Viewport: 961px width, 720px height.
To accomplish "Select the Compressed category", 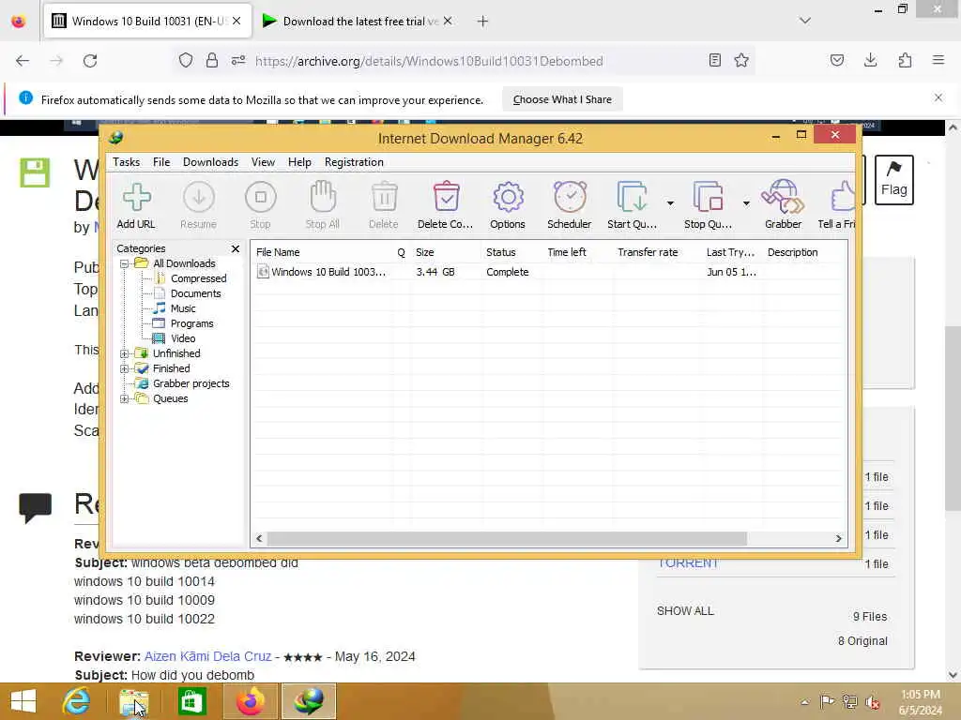I will [x=199, y=278].
